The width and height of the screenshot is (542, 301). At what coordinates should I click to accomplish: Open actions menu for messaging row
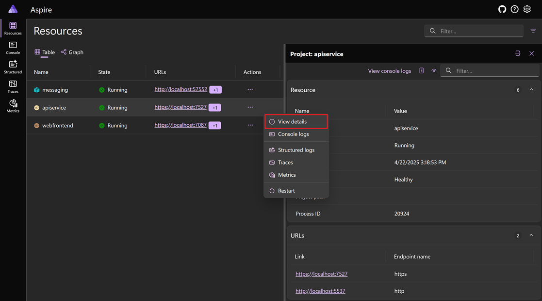(x=250, y=89)
